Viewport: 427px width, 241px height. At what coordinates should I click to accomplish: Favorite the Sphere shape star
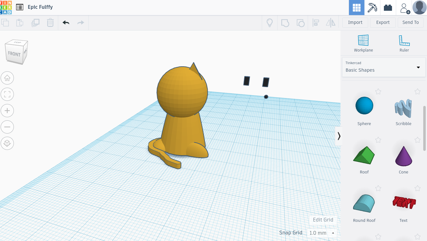click(378, 91)
